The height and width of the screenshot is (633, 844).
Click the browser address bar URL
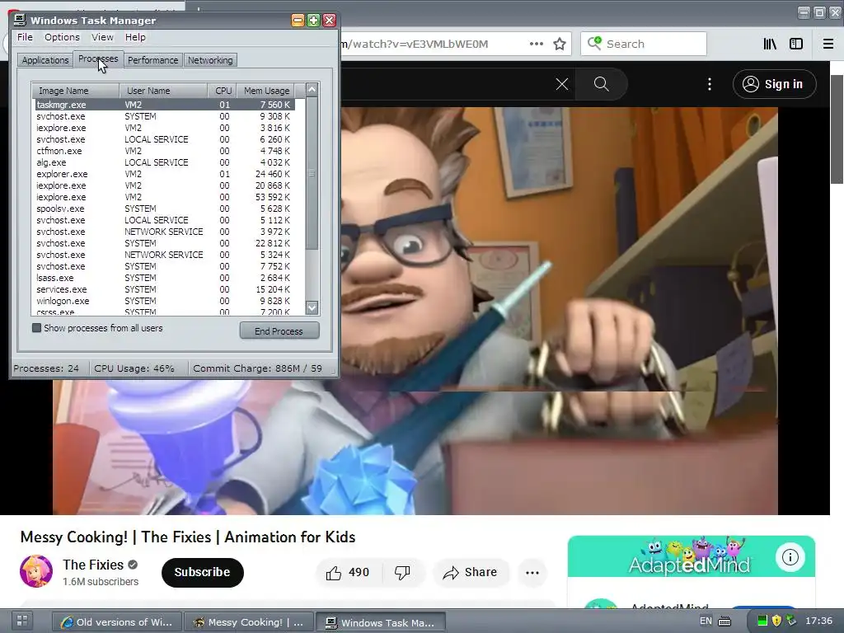click(x=415, y=44)
